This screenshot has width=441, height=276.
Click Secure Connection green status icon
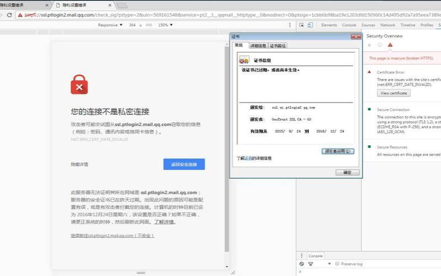369,109
